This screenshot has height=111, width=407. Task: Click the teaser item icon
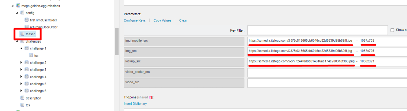[22, 34]
